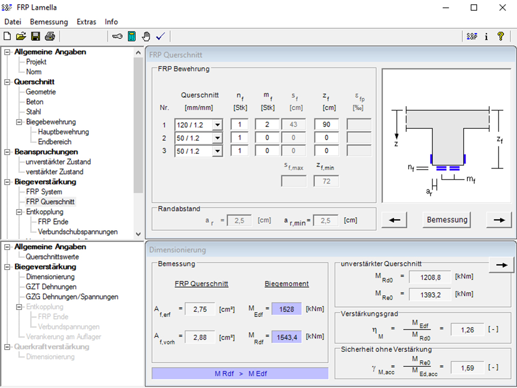Screen dimensions: 517x388
Task: Click the Bemessung button
Action: click(447, 220)
